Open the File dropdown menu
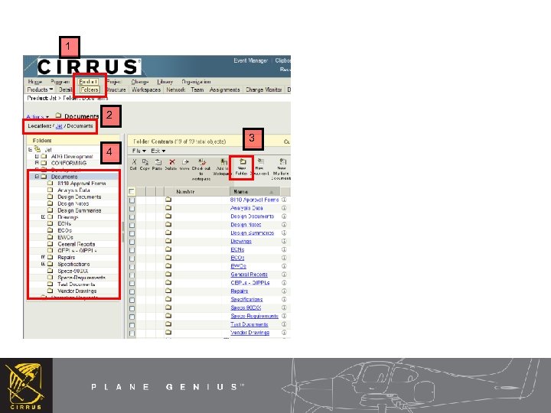Screen dimensions: 551x413 [139, 151]
